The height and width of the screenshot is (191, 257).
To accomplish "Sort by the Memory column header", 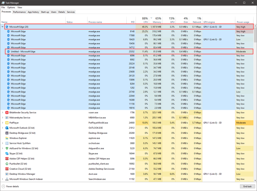I will (156, 20).
